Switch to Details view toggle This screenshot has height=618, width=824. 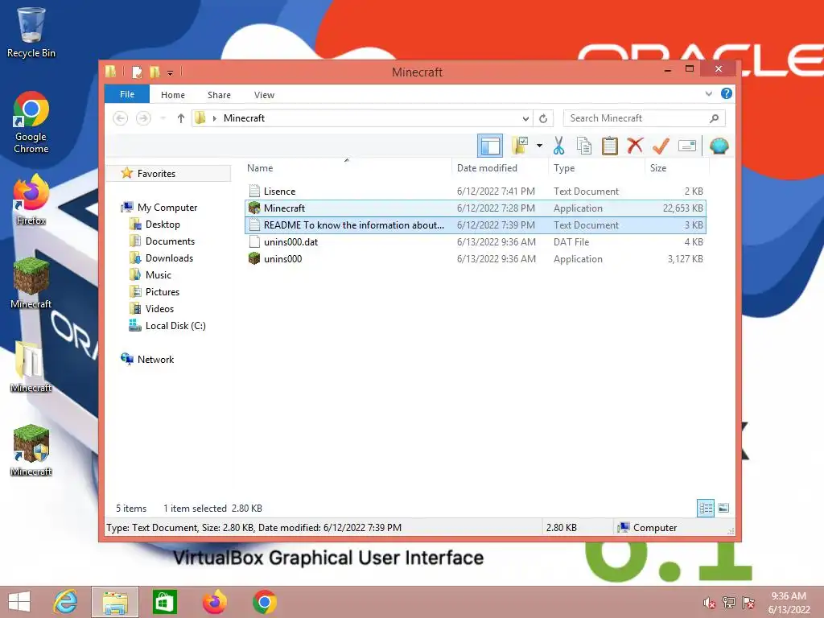point(705,509)
